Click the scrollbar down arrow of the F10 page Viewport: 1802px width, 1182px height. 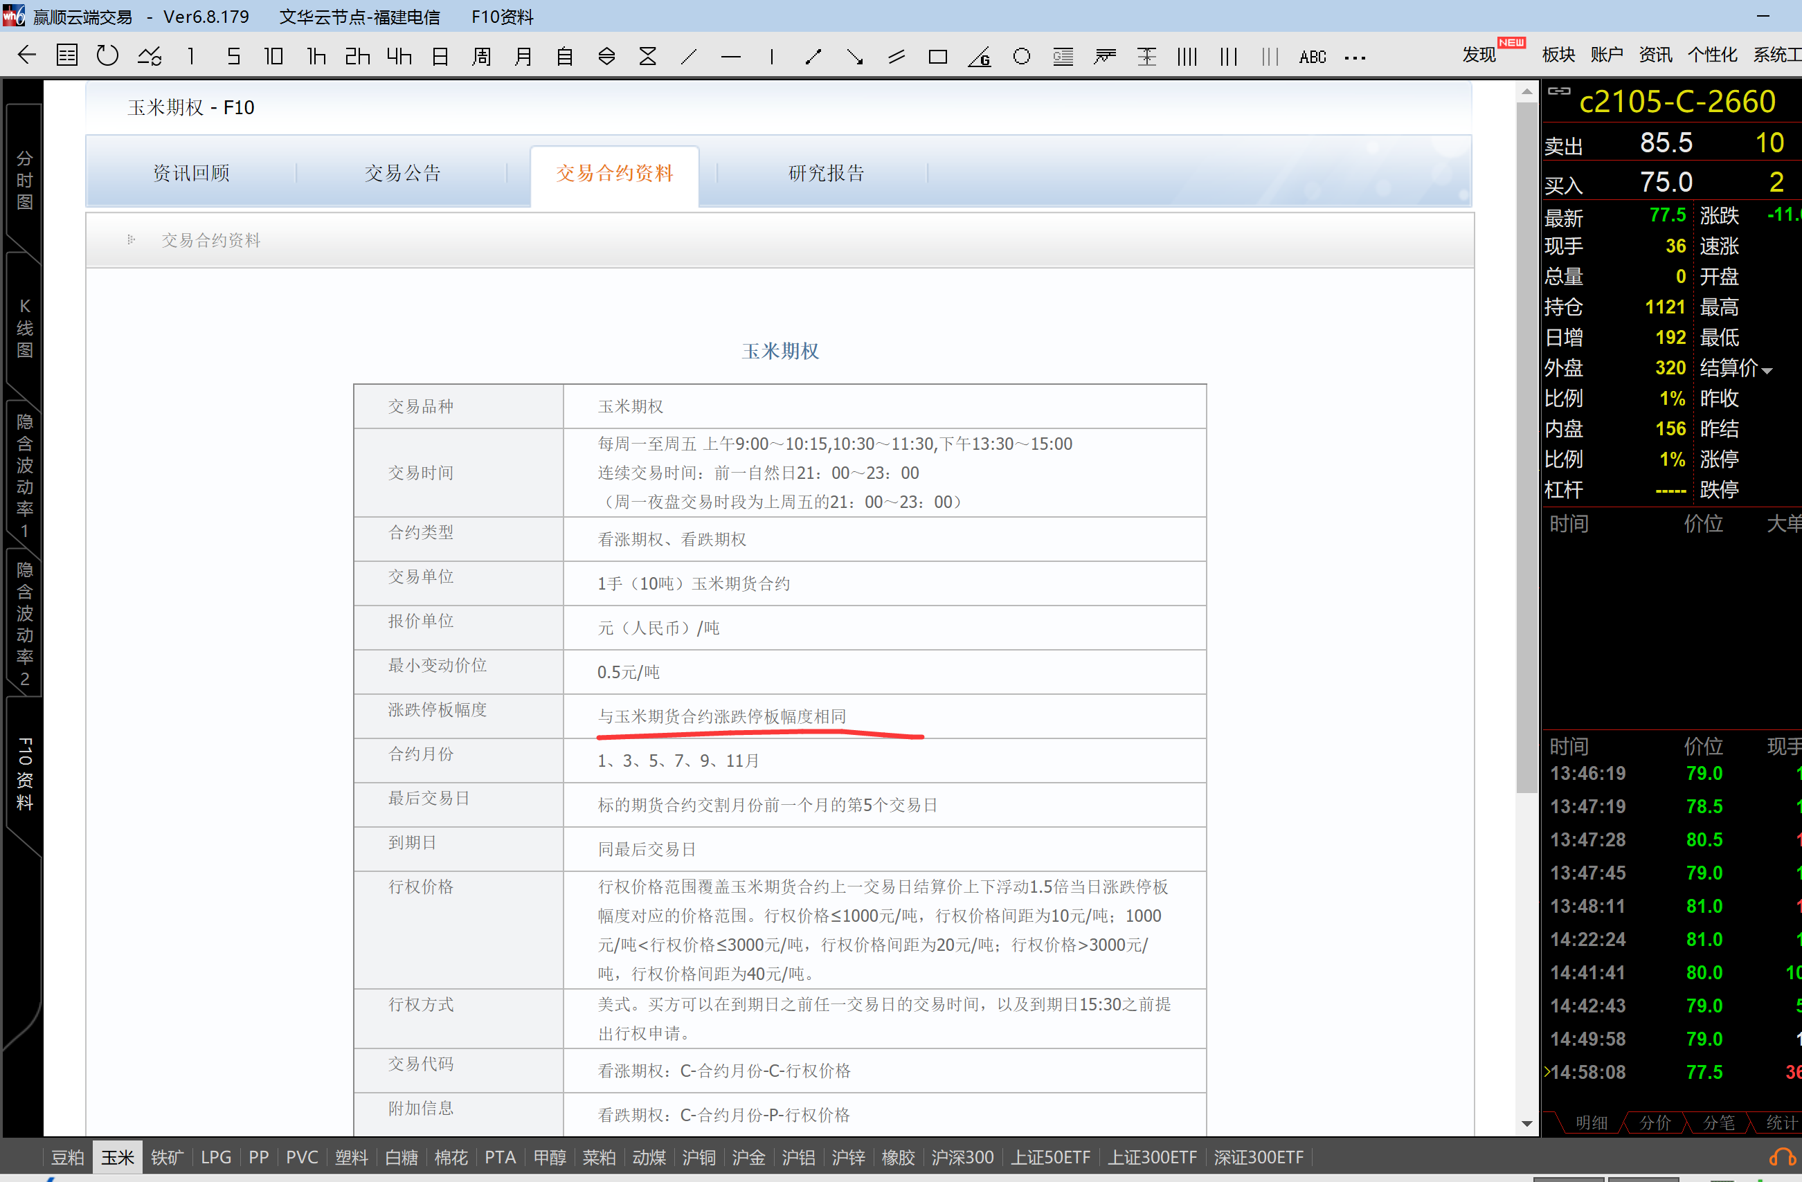click(1526, 1124)
